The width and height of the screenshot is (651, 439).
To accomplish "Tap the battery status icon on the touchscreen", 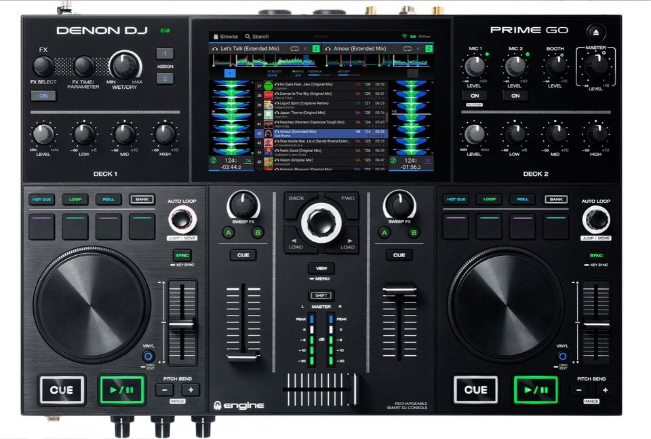I will 413,37.
